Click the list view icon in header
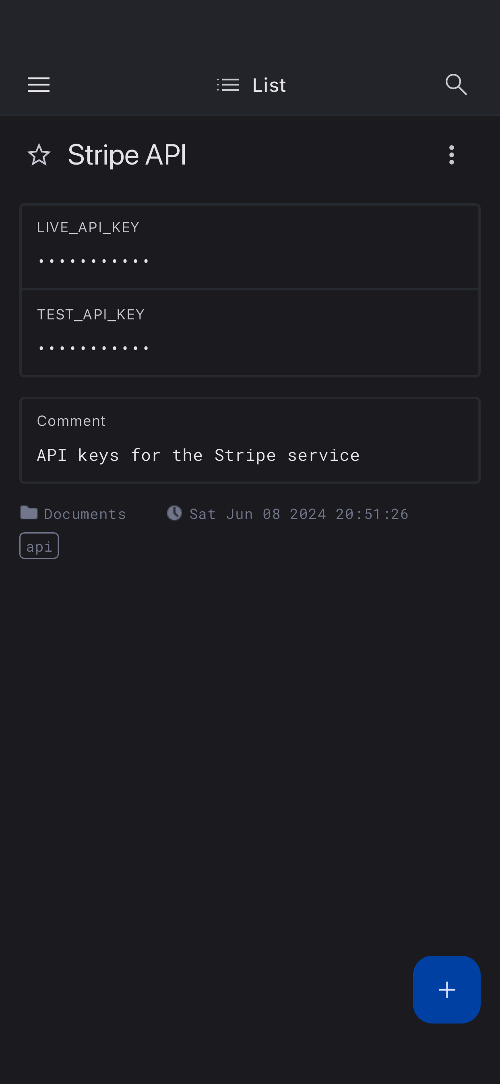The image size is (500, 1084). (228, 85)
